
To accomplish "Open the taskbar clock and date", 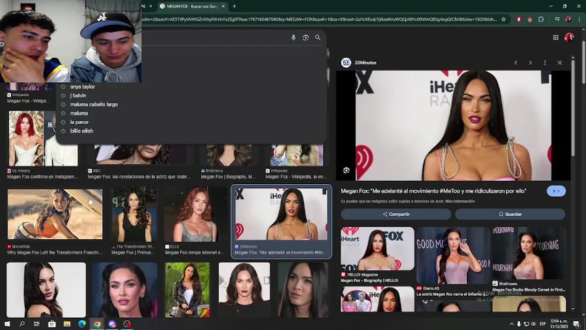I will (x=559, y=324).
